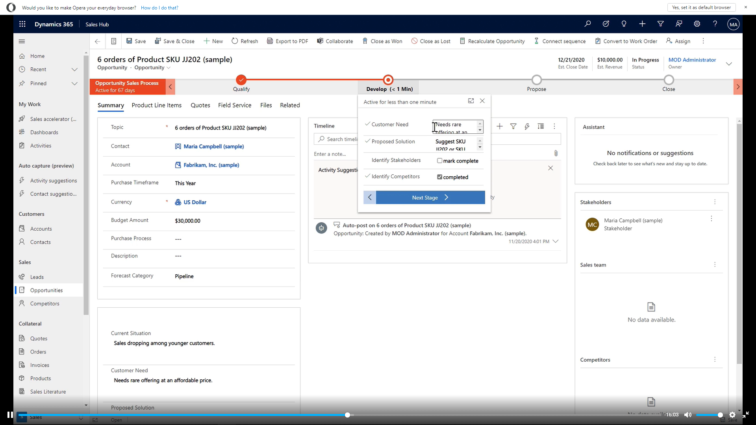Image resolution: width=756 pixels, height=425 pixels.
Task: Expand the Recent navigation group
Action: [74, 70]
